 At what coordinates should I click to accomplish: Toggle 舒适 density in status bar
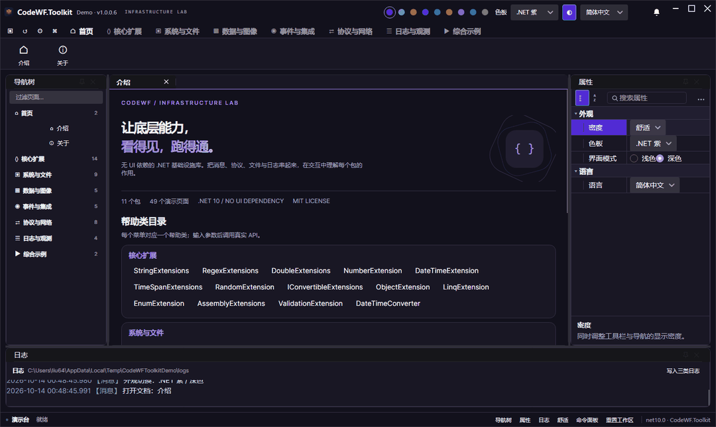(x=563, y=420)
